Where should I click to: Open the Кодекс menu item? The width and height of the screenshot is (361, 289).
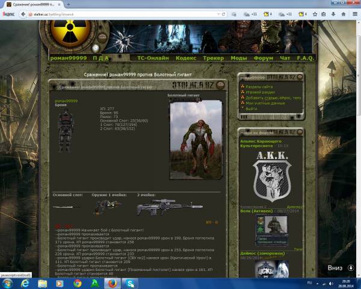pos(186,58)
